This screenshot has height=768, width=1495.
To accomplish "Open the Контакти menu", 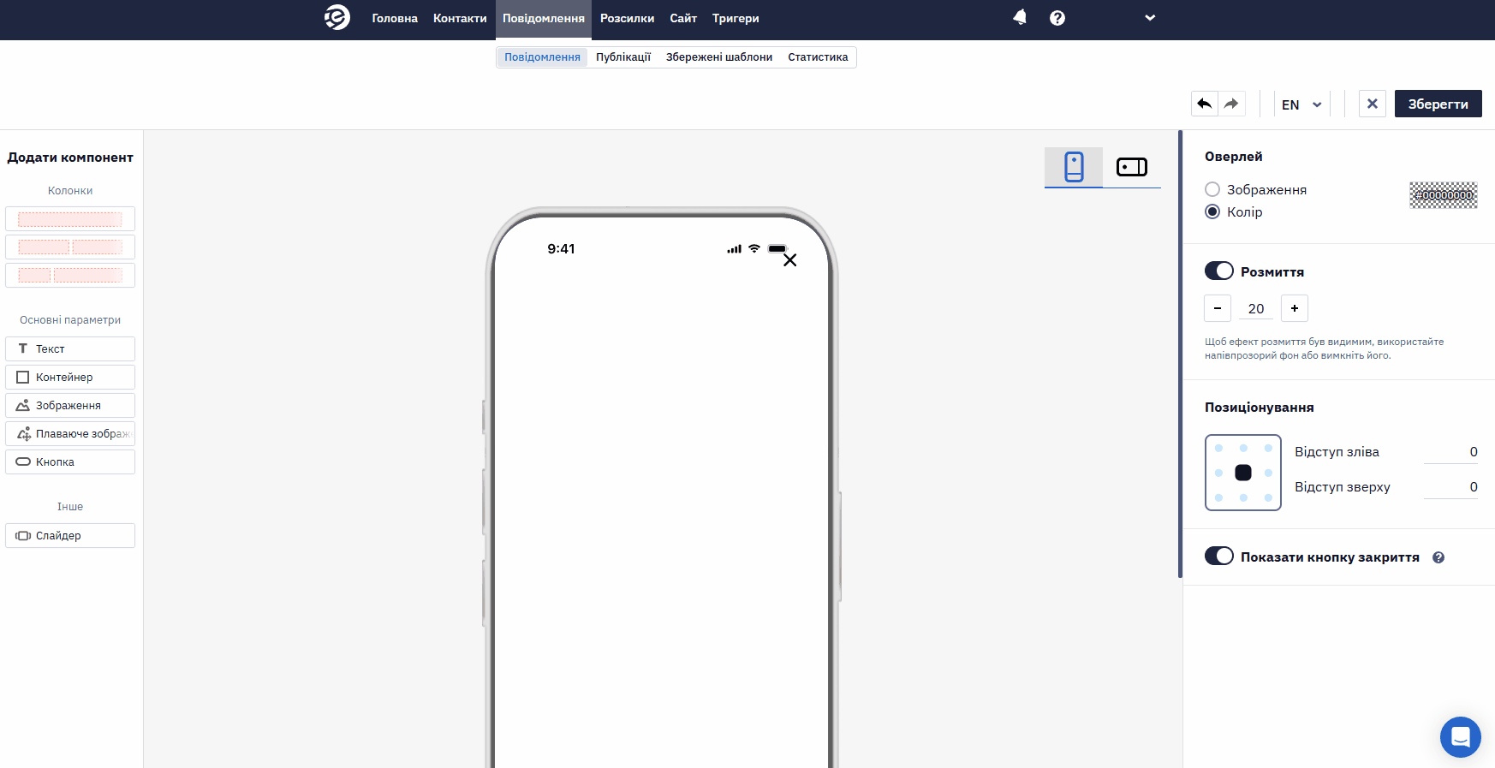I will 460,18.
